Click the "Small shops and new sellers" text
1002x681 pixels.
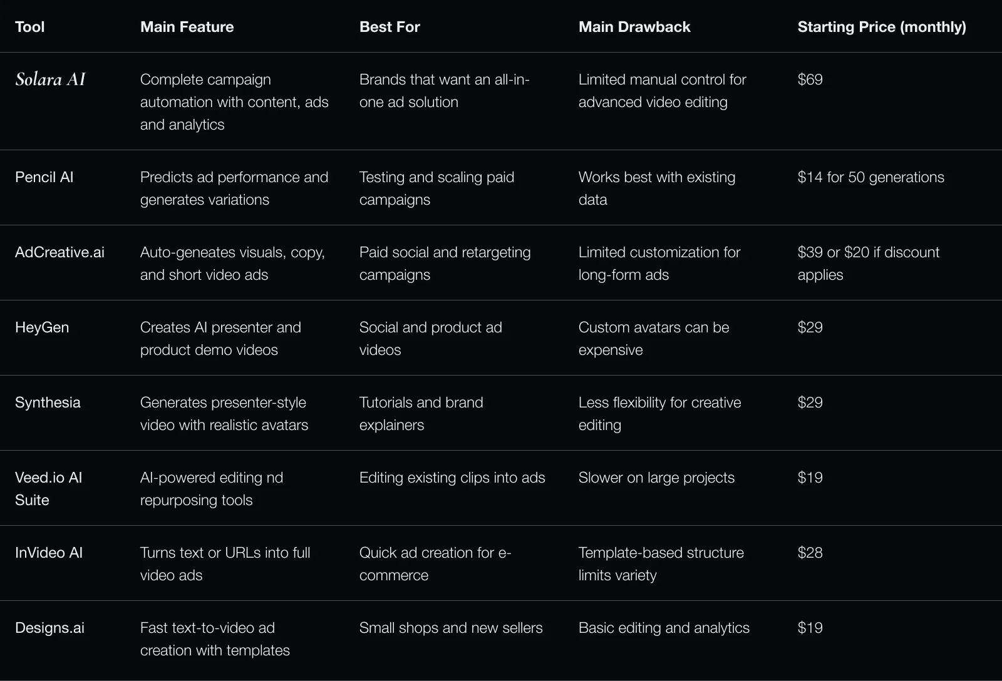451,628
